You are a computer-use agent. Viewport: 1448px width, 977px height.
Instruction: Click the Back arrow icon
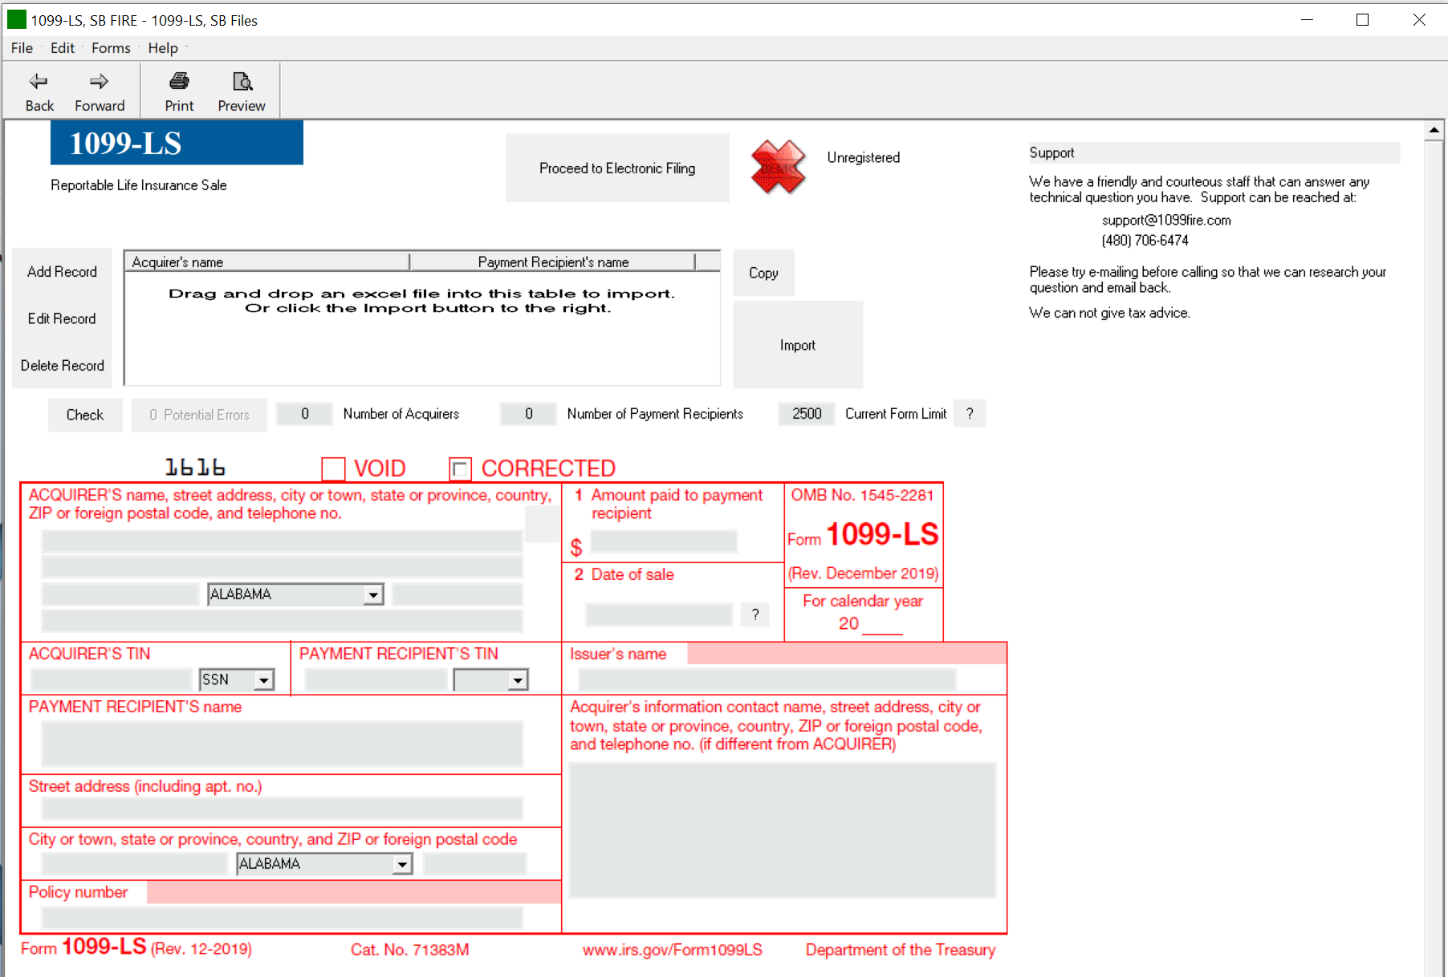click(39, 82)
